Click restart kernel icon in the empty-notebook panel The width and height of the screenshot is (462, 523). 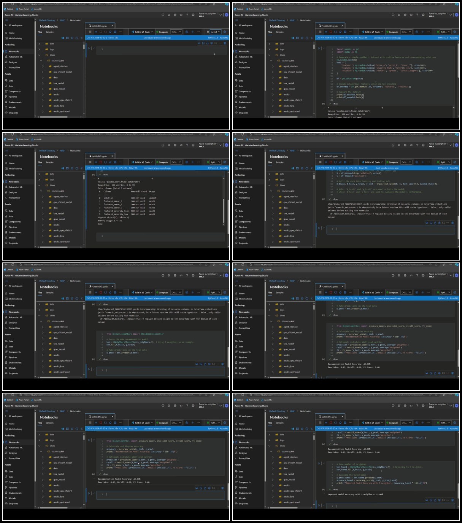pos(105,32)
